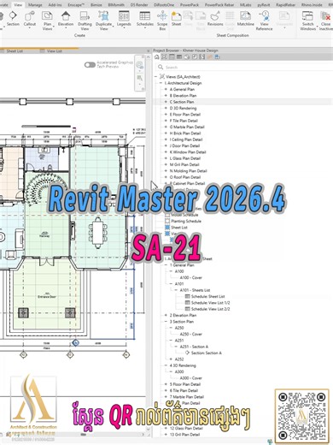
Task: Expand the K Window Plan Detail node
Action: 166,152
